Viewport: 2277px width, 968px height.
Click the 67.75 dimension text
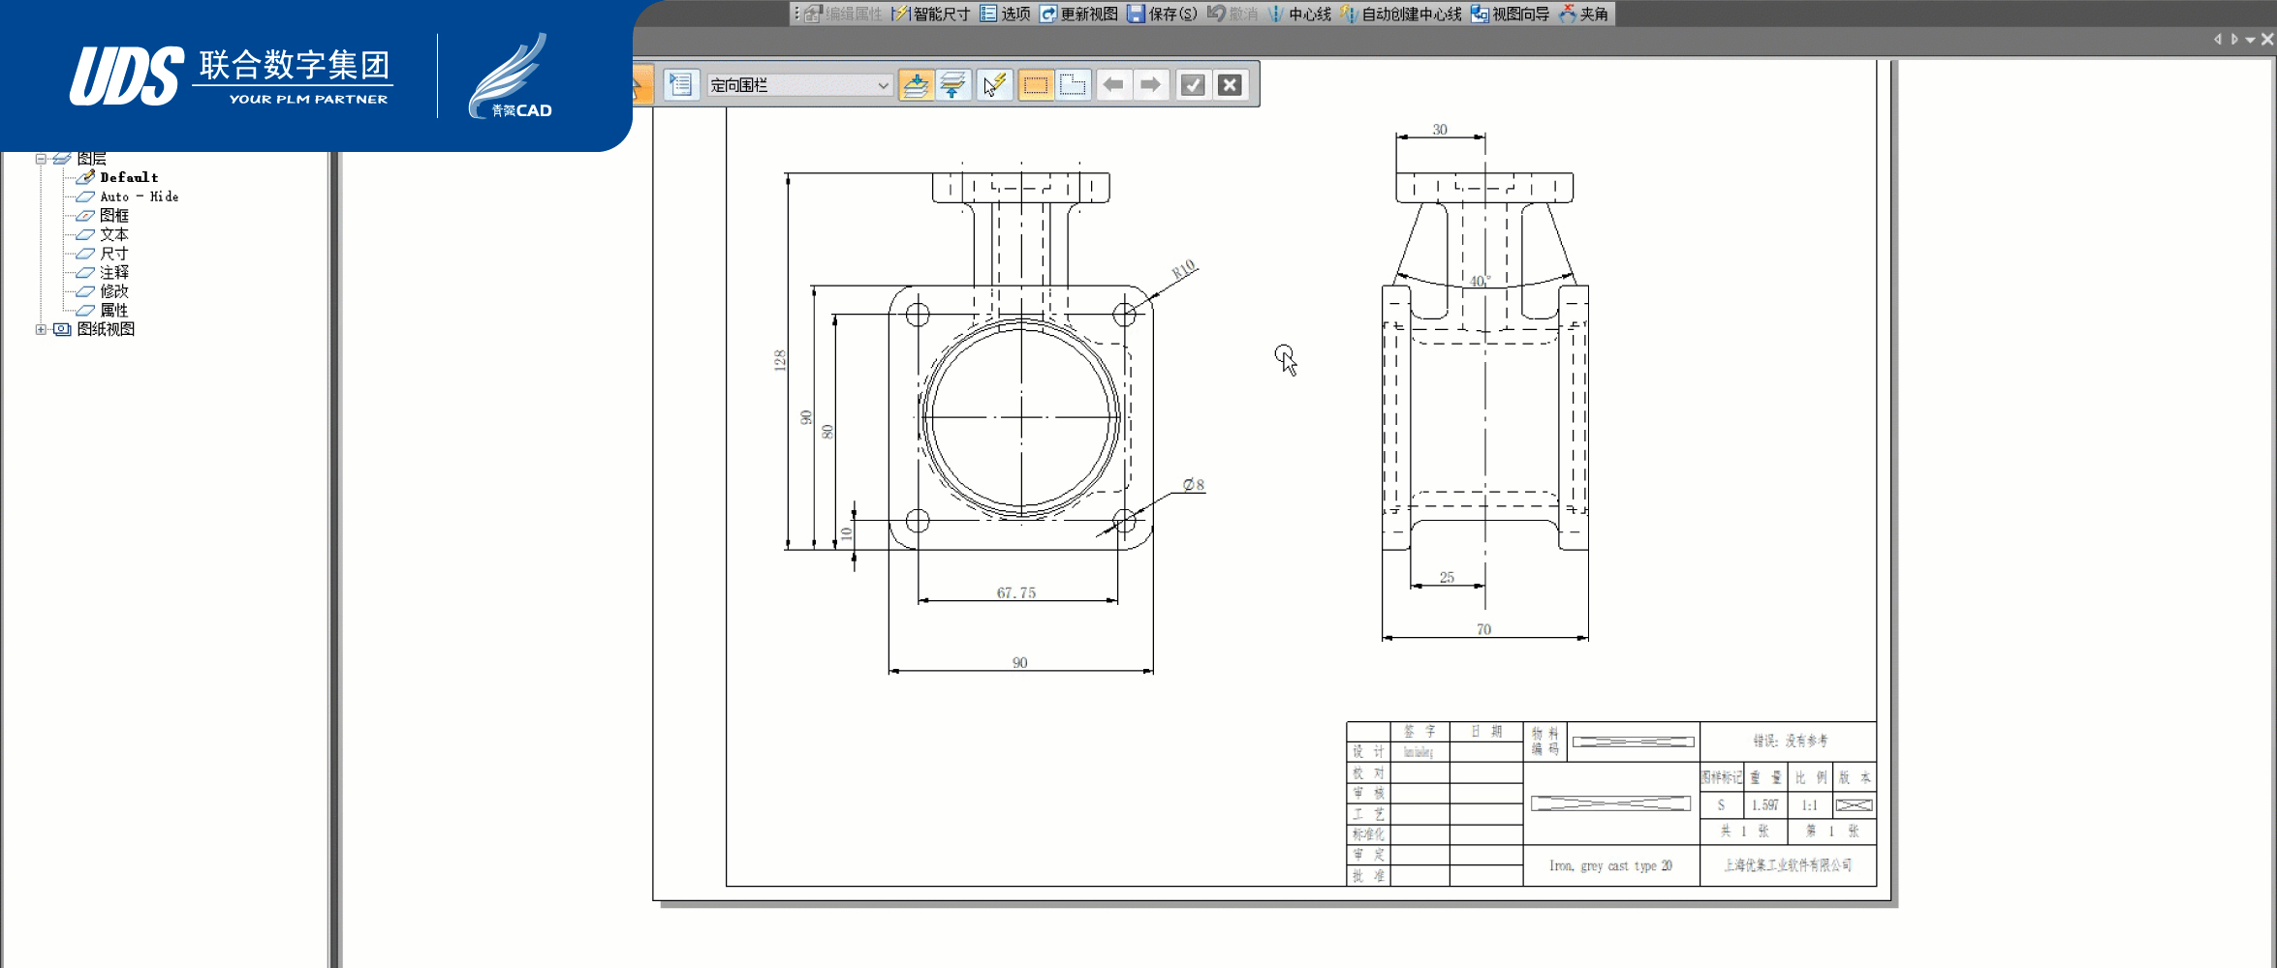1016,592
